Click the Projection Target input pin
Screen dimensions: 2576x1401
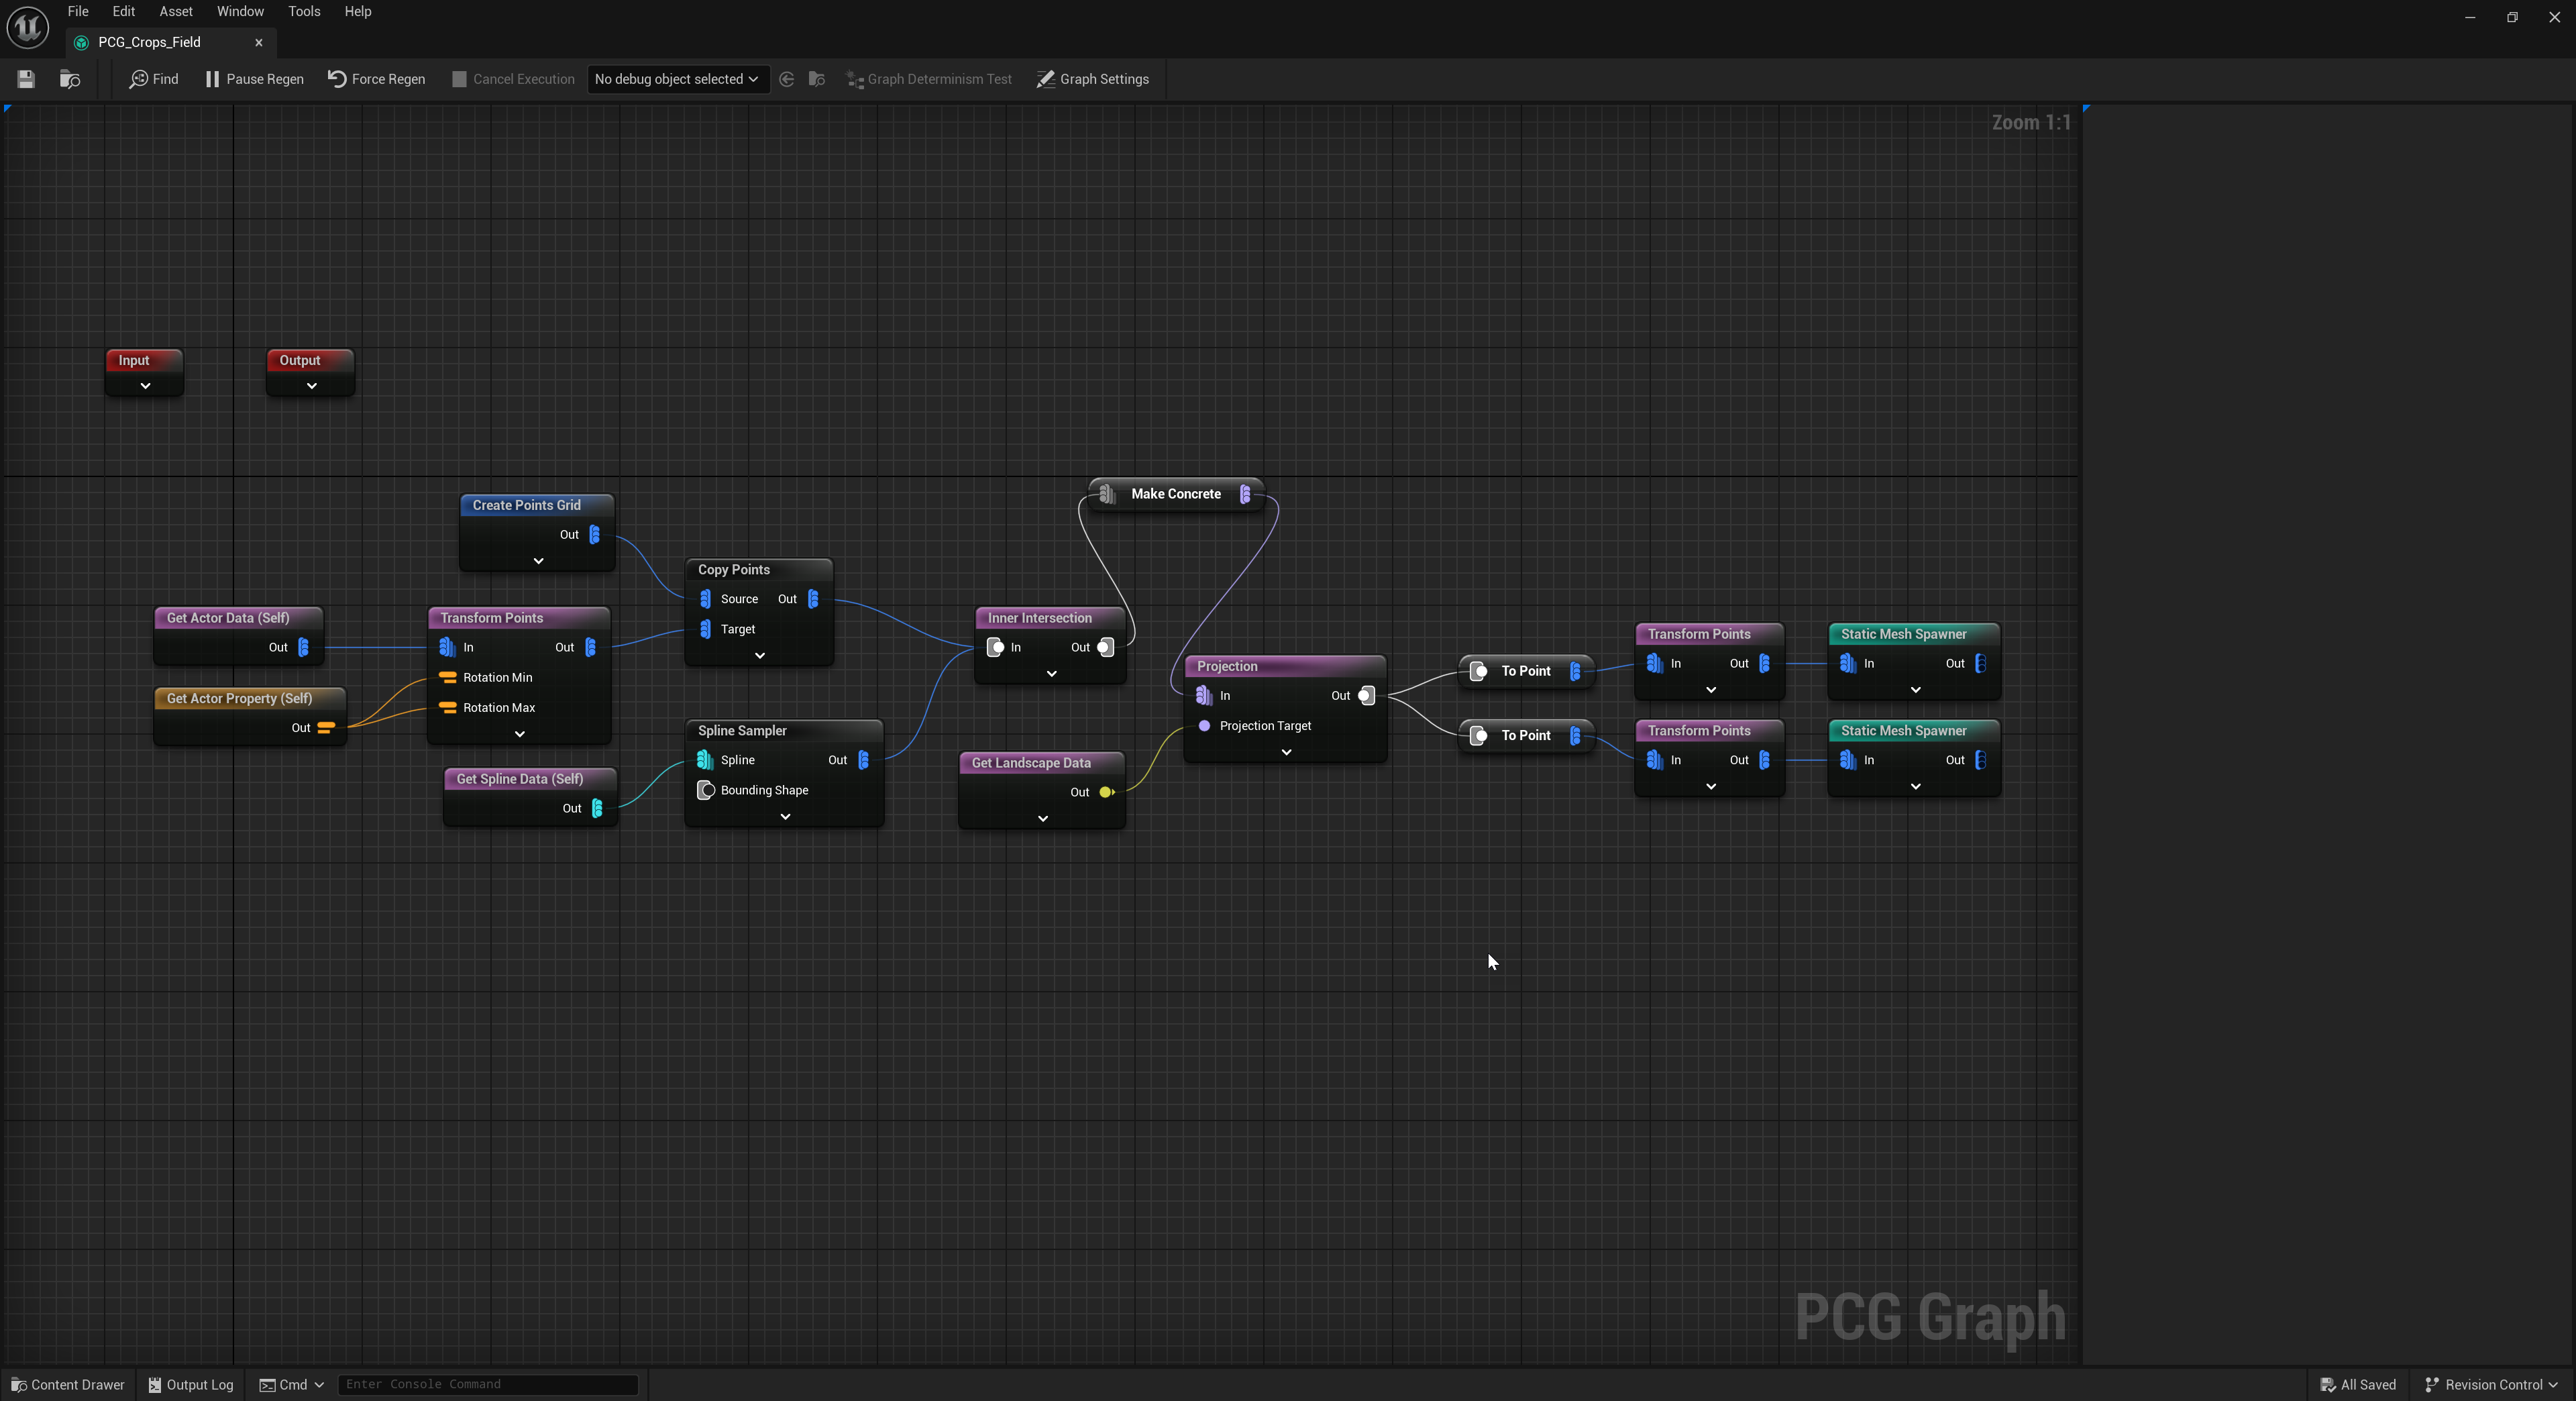[x=1204, y=726]
